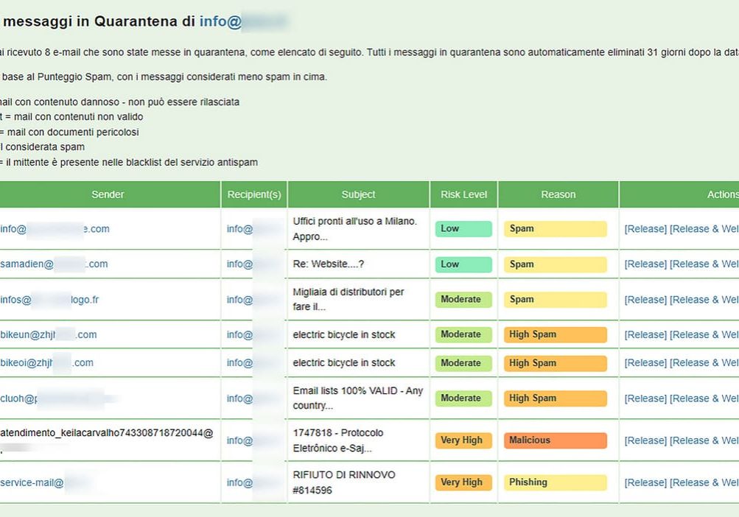Click the Risk Level column header
Viewport: 739px width, 517px height.
click(463, 194)
